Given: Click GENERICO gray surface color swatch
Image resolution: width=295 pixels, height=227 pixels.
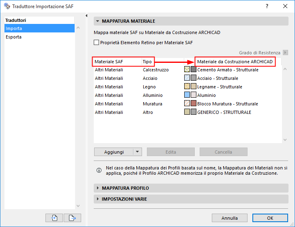Looking at the screenshot, I should click(194, 112).
